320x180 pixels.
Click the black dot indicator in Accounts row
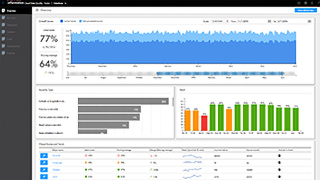pyautogui.click(x=280, y=156)
